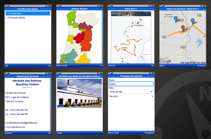
Task: Click the maroon wine region on map
Action: [x=85, y=26]
